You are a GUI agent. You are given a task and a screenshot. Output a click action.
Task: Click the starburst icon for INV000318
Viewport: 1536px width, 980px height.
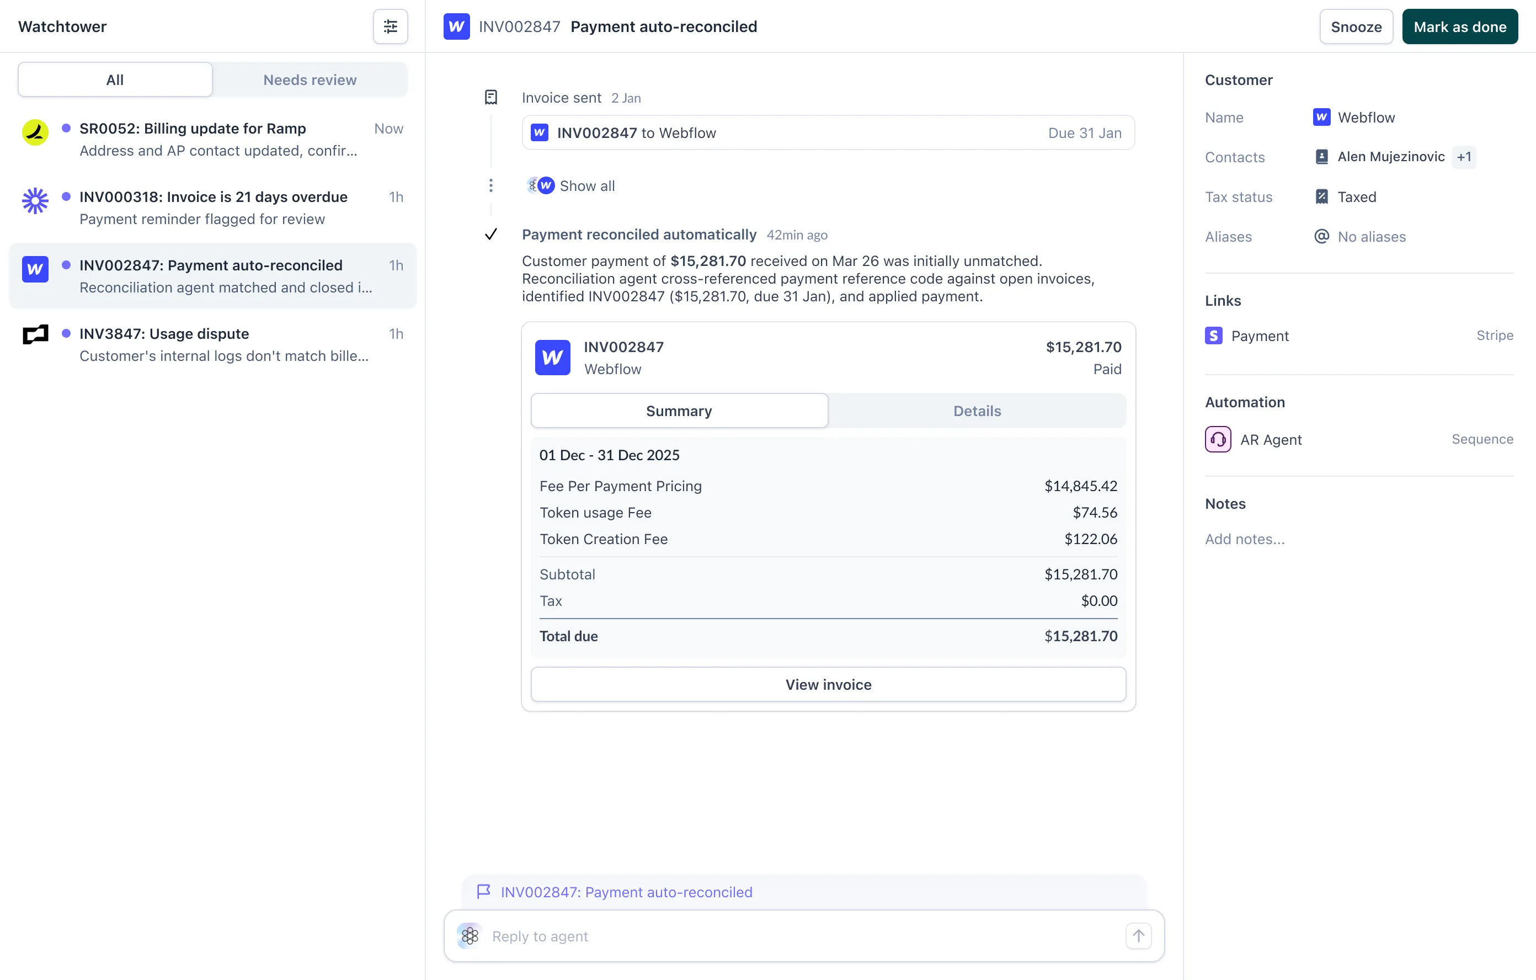(x=35, y=201)
